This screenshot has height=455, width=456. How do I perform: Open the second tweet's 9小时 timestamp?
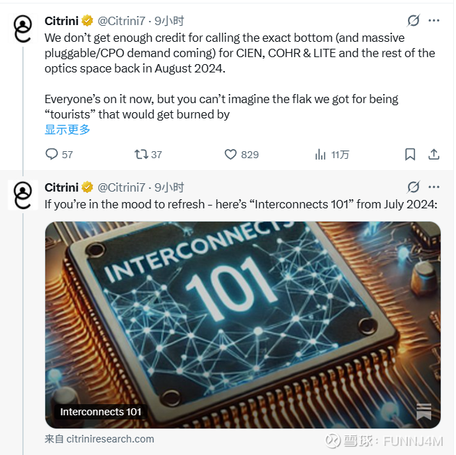pyautogui.click(x=169, y=187)
